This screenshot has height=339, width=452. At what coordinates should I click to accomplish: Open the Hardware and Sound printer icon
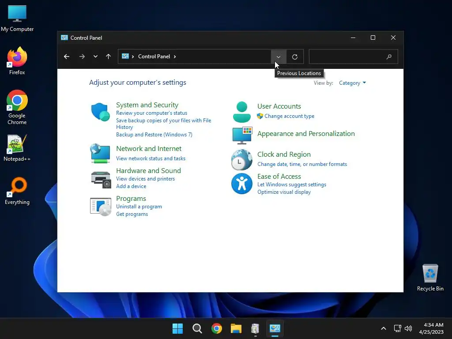tap(101, 180)
